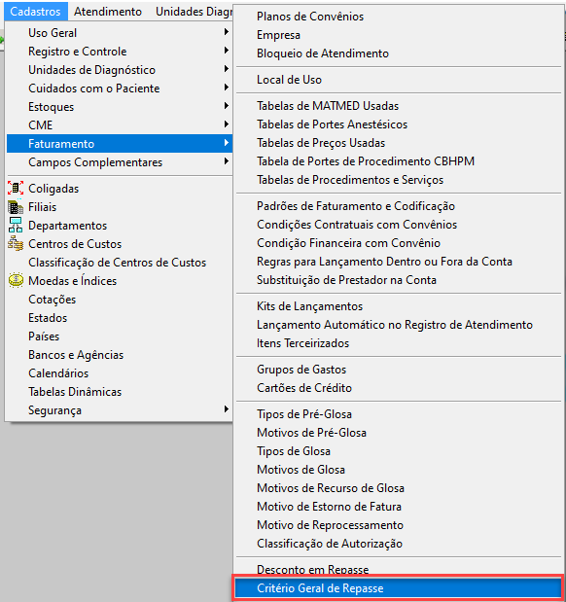Expand the Segurança submenu arrow

[227, 409]
